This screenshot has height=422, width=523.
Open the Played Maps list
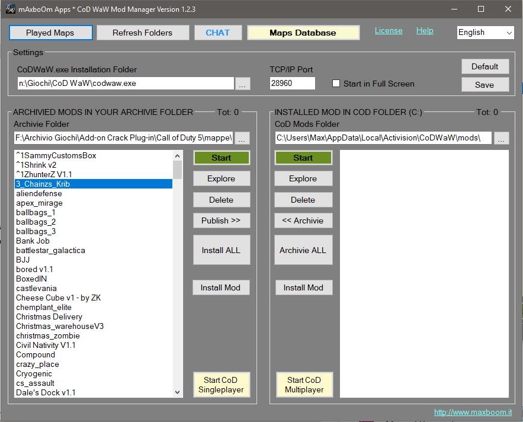(x=51, y=33)
